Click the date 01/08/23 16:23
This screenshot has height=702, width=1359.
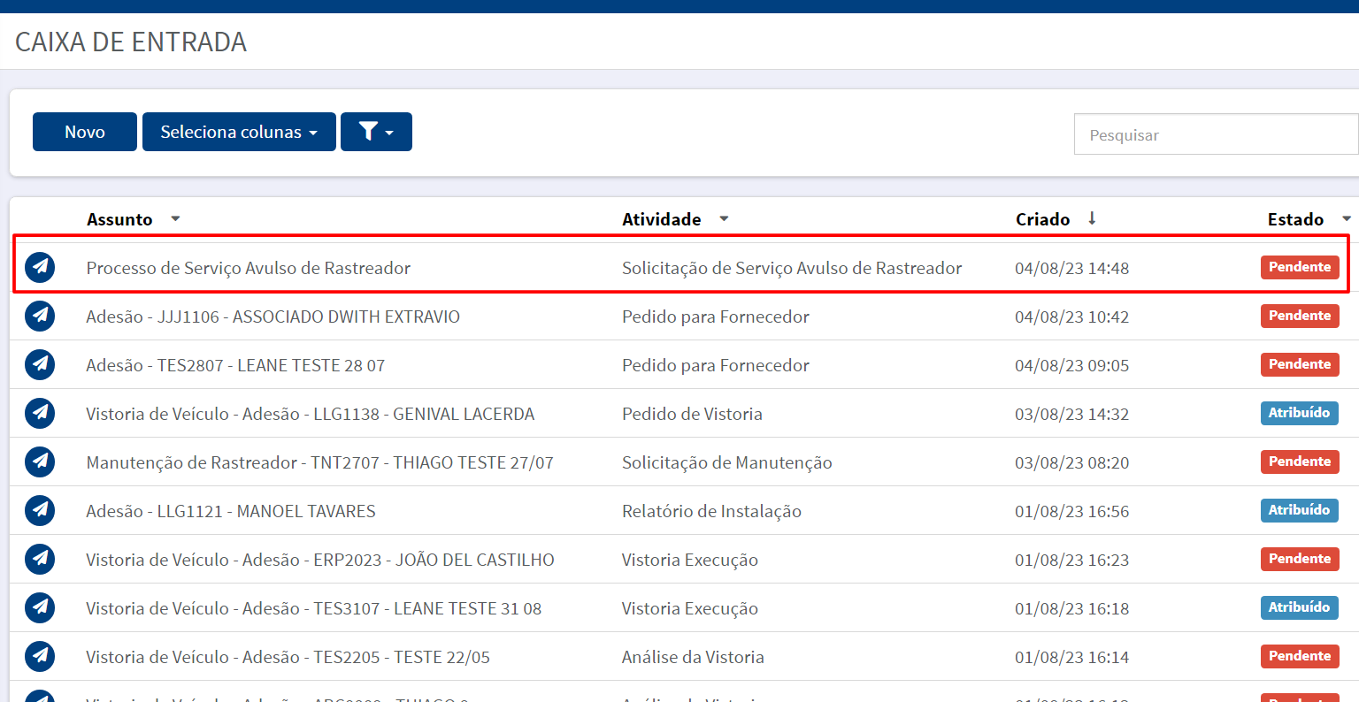coord(1072,560)
